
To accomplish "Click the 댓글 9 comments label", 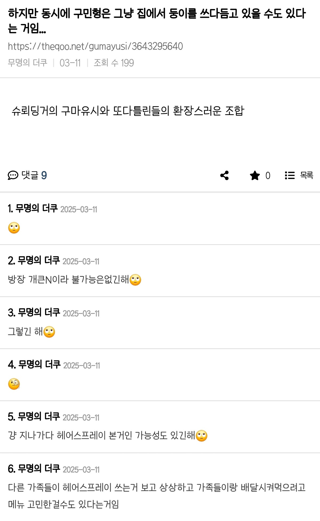I will (x=34, y=175).
